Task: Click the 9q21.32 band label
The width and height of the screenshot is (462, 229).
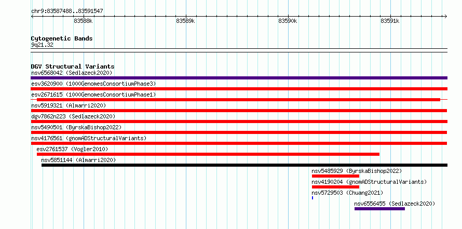Action: pos(42,45)
